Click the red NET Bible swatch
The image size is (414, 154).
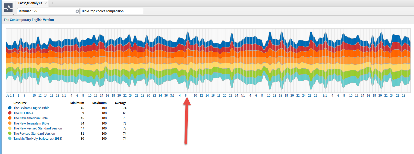coord(10,113)
